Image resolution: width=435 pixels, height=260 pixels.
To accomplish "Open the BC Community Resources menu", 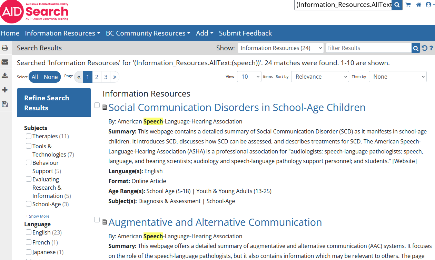I will 148,33.
